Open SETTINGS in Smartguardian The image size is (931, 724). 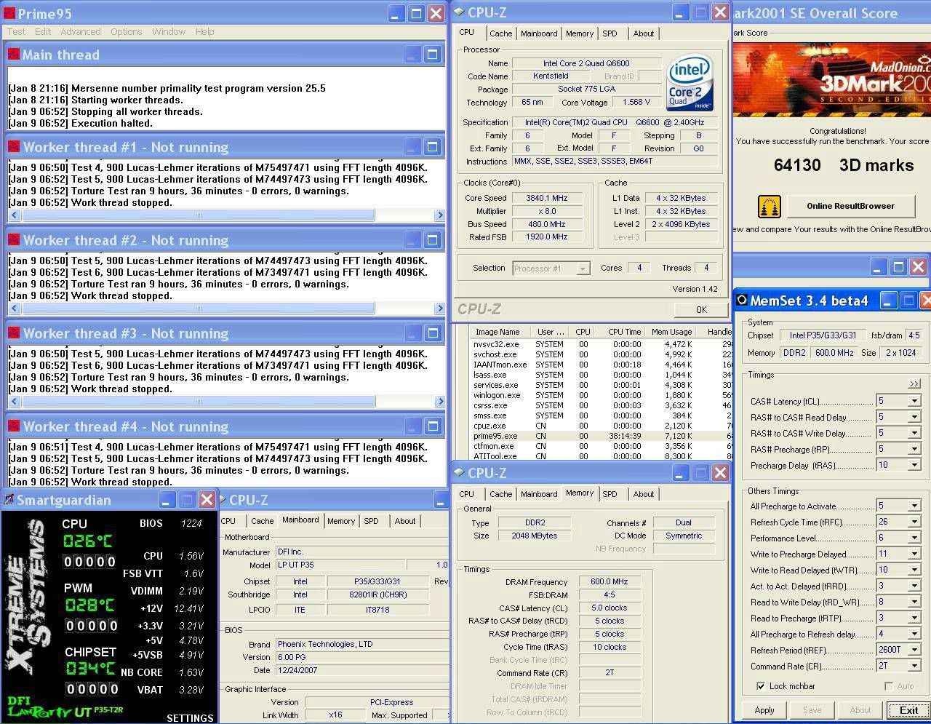[x=190, y=717]
